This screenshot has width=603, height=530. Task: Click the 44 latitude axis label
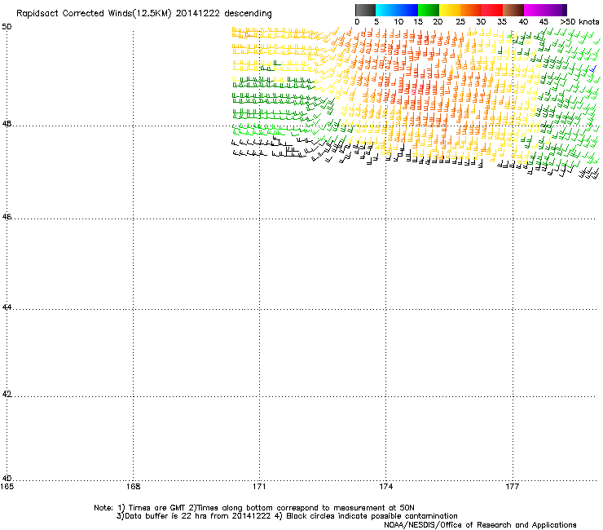click(7, 307)
